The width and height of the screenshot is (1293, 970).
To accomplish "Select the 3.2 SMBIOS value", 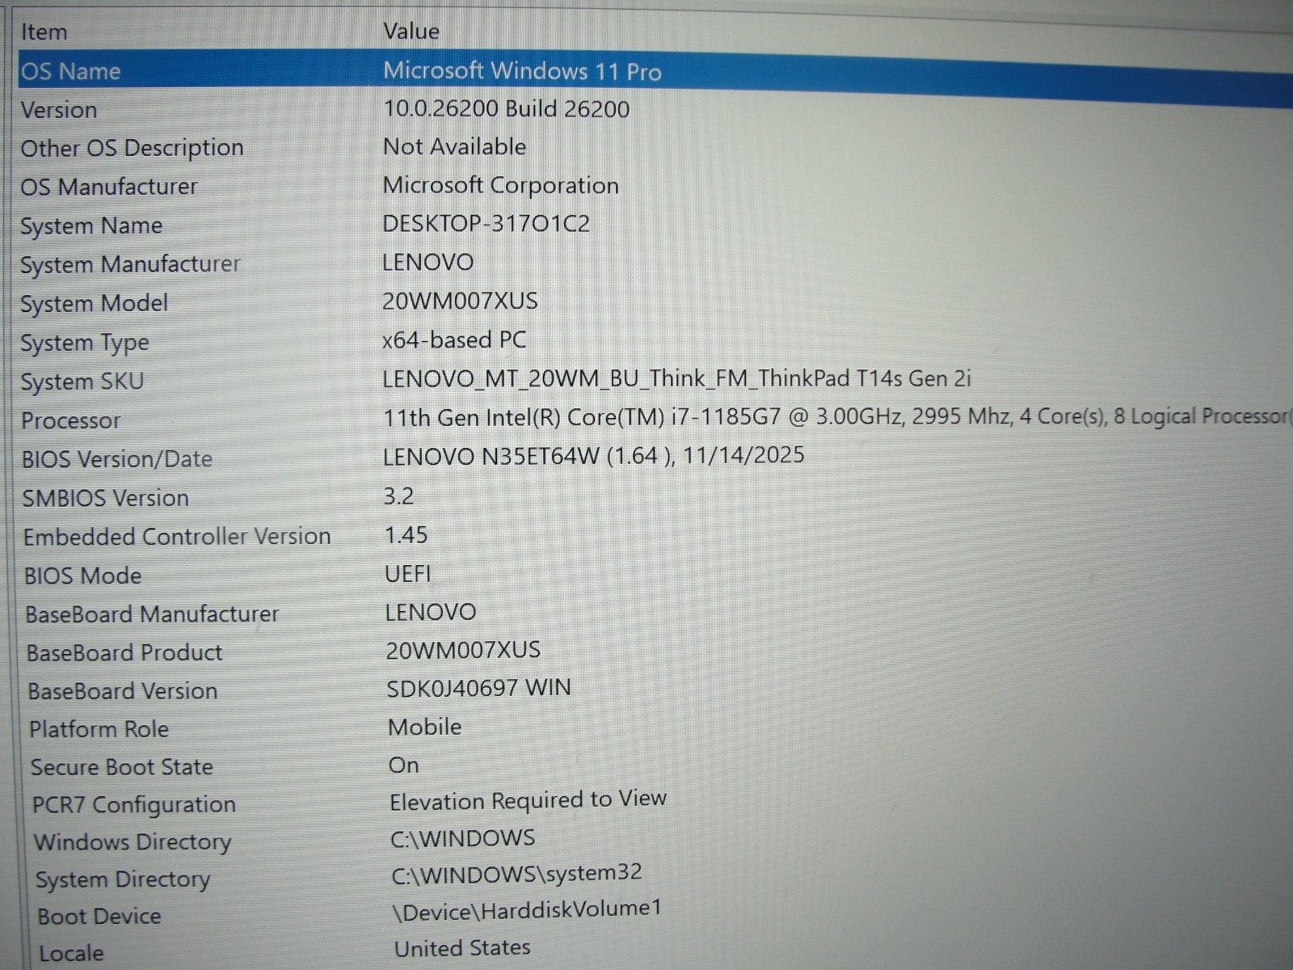I will click(x=398, y=496).
